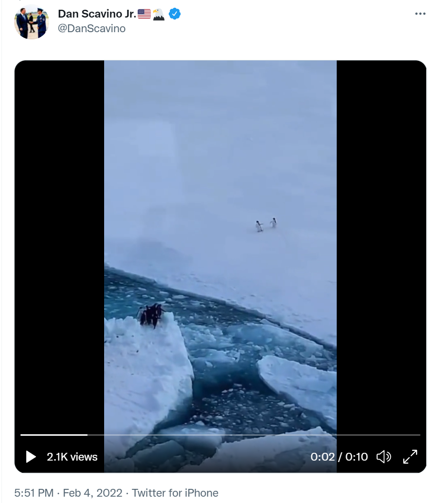This screenshot has height=503, width=435.
Task: Open the tweet's three-dot more menu
Action: (420, 14)
